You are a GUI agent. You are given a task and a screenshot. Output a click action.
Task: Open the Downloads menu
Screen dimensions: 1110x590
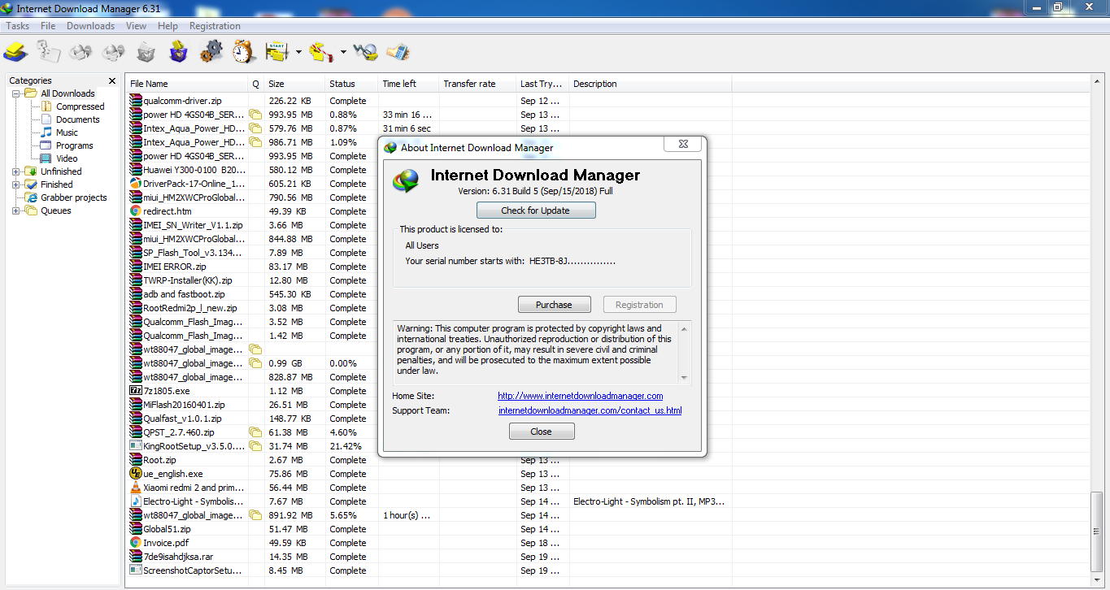(90, 26)
